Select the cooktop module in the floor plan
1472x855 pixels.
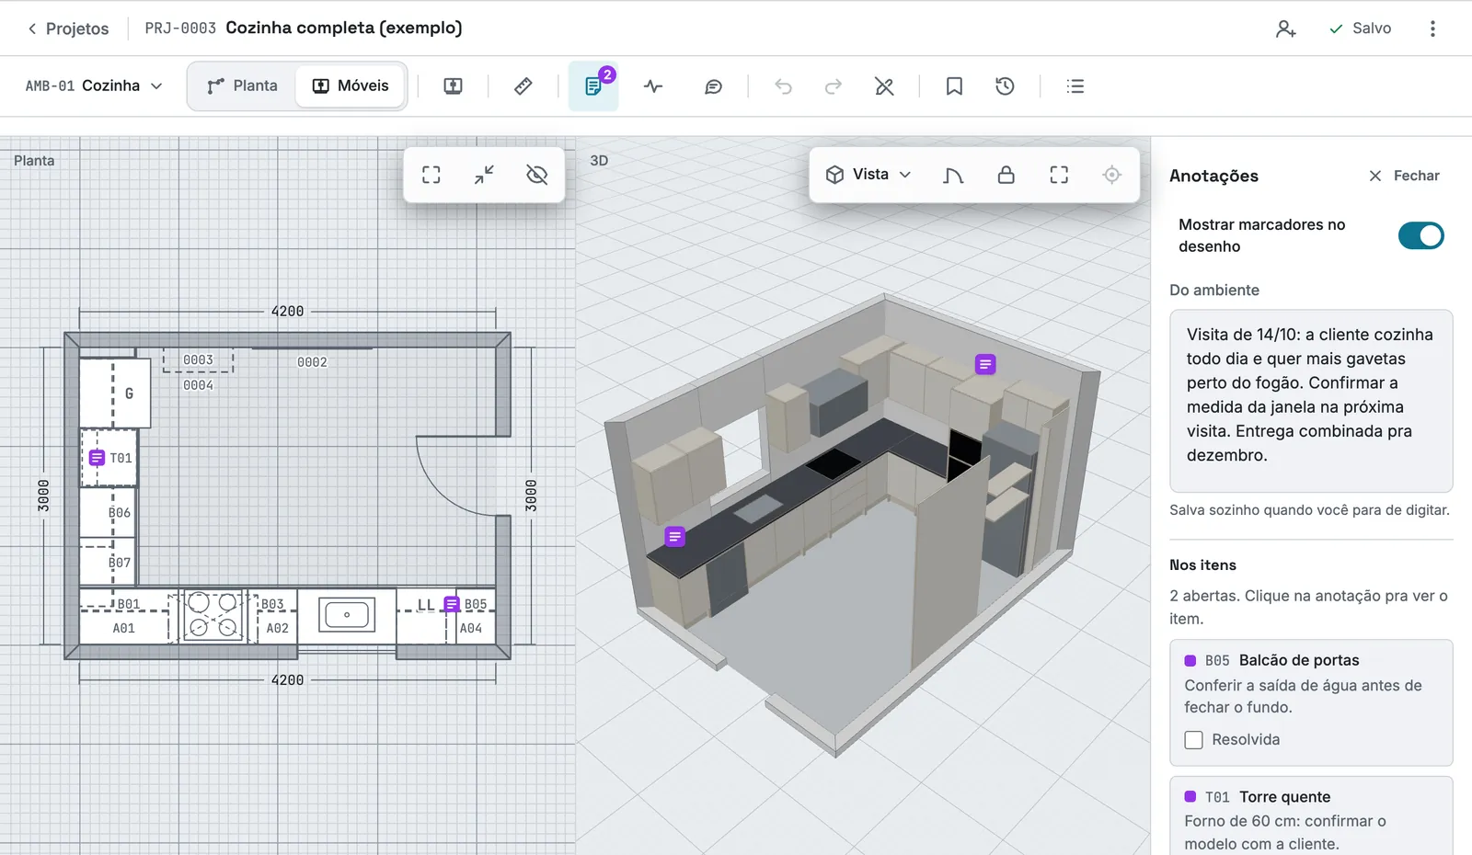pyautogui.click(x=213, y=615)
